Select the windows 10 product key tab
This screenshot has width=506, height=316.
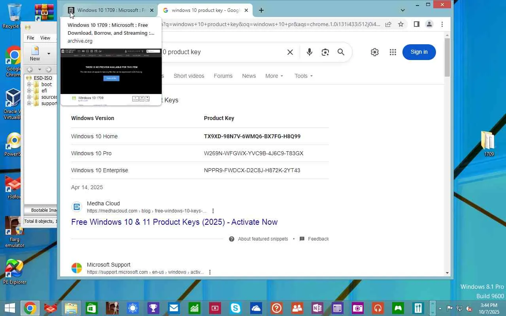tap(205, 10)
